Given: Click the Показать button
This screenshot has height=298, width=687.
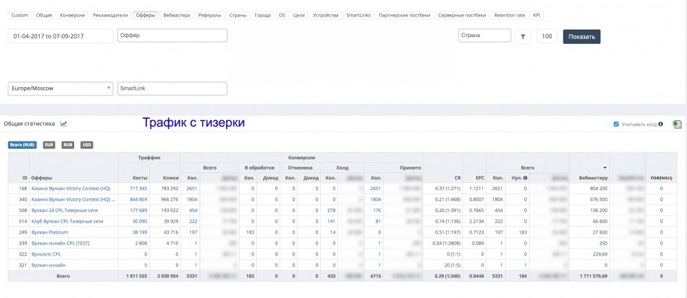Looking at the screenshot, I should click(581, 37).
